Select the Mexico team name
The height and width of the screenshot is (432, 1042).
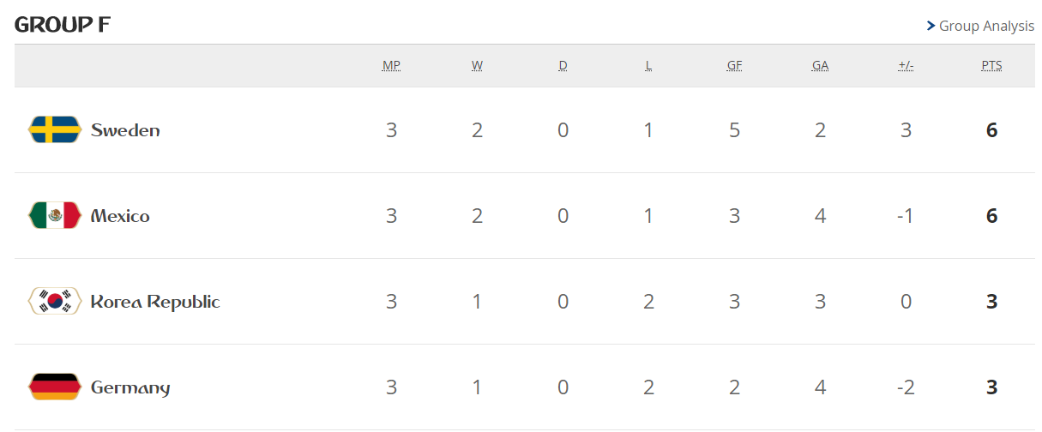click(x=120, y=216)
